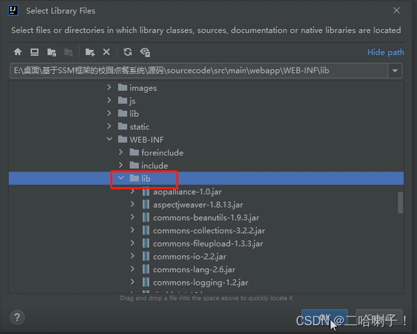Hide path field via Hide path link
This screenshot has width=417, height=334.
[385, 53]
